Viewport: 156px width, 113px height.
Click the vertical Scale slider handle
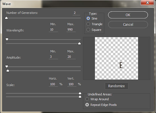pos(80,97)
